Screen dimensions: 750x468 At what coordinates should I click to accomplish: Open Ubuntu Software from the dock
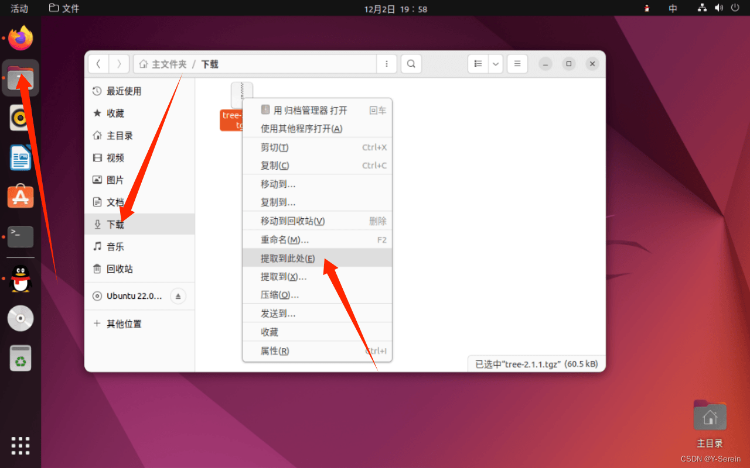pos(21,196)
